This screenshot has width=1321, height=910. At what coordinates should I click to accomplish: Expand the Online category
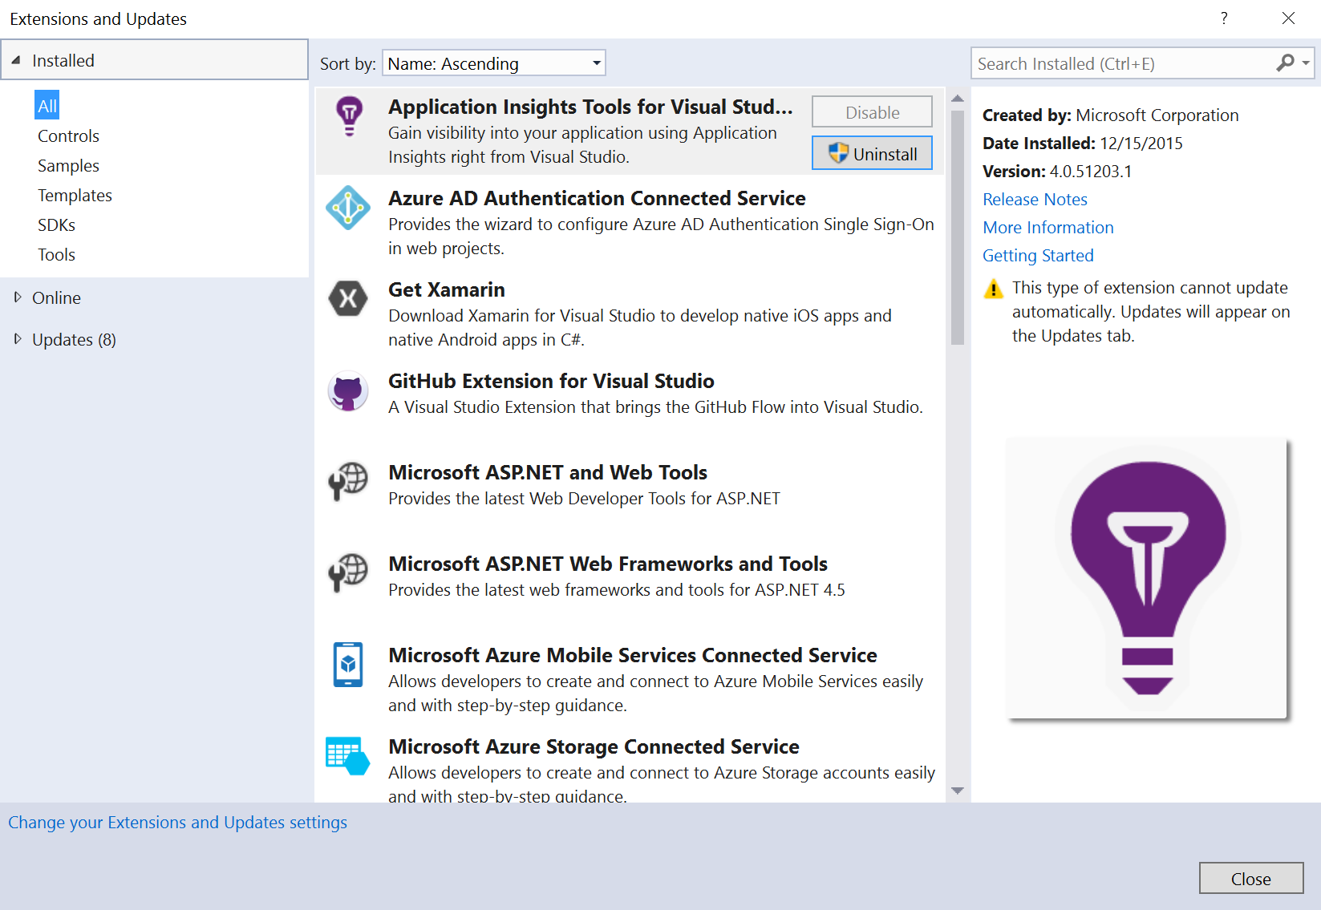[18, 297]
